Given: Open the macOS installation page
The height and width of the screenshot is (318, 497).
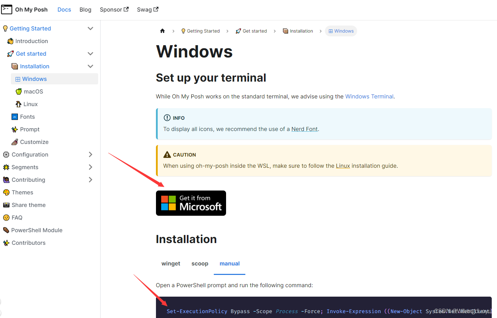Looking at the screenshot, I should (x=33, y=91).
